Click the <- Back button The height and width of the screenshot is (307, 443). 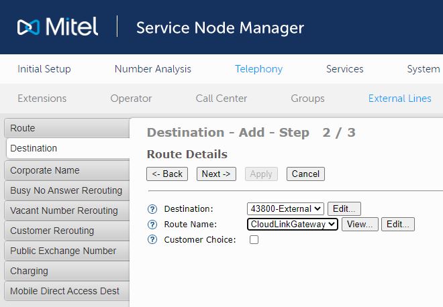click(x=167, y=174)
